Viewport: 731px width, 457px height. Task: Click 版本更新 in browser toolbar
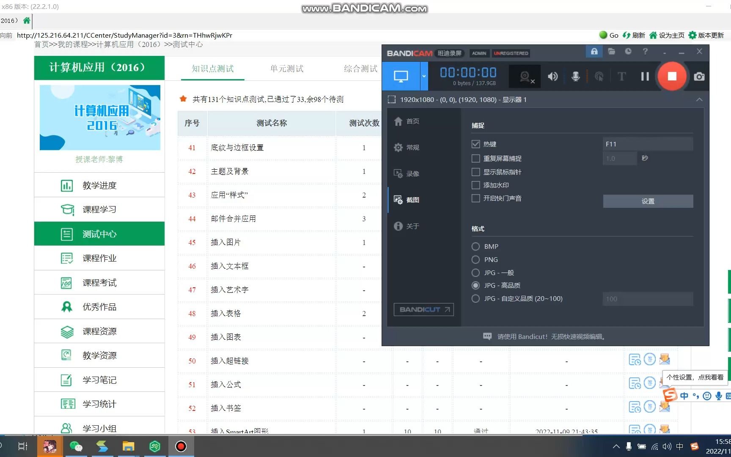[706, 35]
